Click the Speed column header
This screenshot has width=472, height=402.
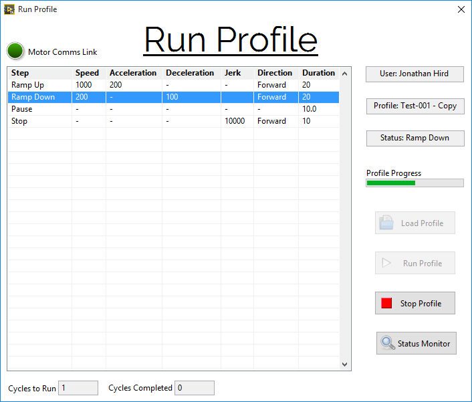[x=89, y=73]
